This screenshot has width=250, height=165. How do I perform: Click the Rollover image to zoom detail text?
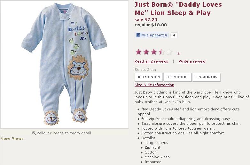pos(64,133)
